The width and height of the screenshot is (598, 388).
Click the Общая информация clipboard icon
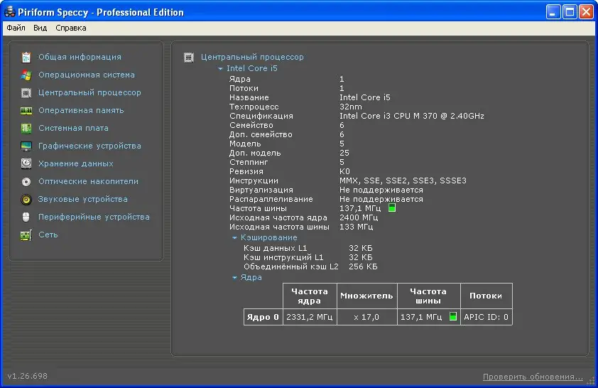[26, 58]
